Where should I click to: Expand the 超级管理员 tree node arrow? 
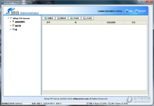[x=11, y=22]
